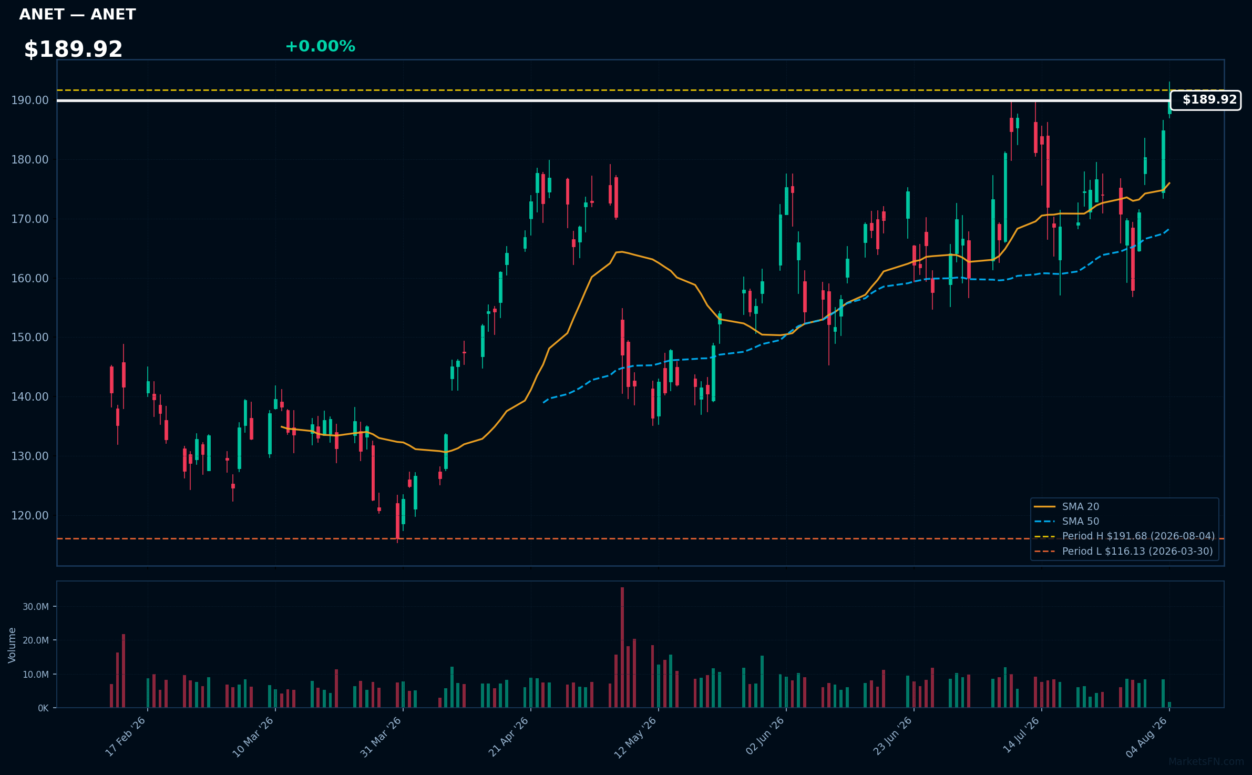Click the 130.00 price axis label

(x=30, y=456)
